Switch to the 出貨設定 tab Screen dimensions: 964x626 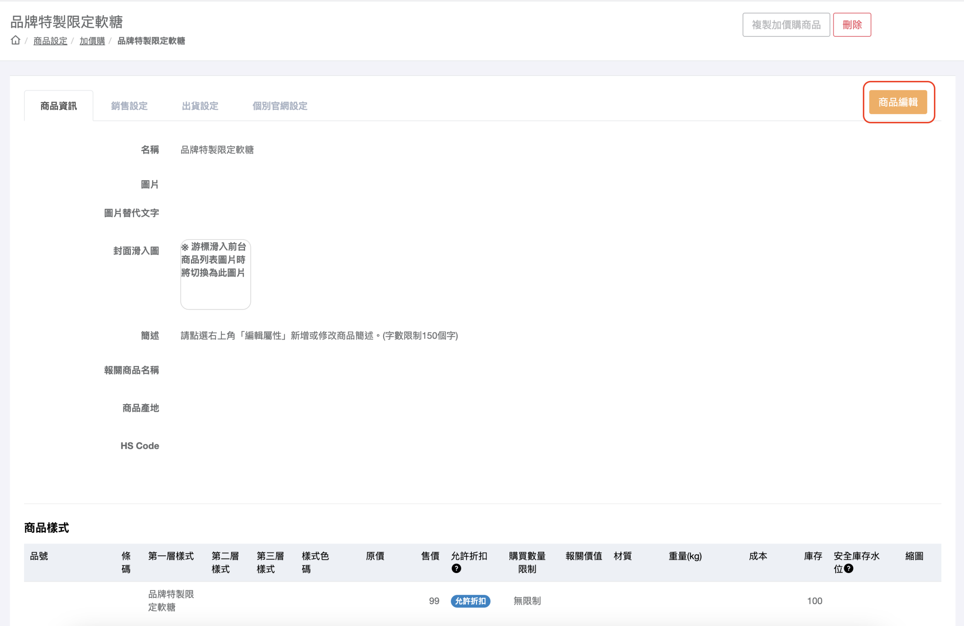[200, 106]
